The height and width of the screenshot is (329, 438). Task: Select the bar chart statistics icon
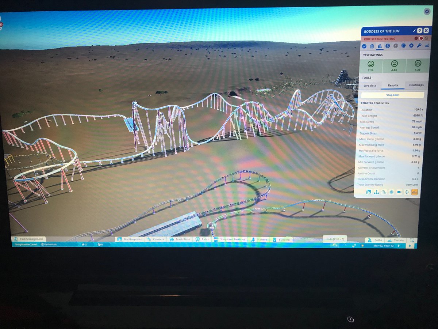point(380,46)
